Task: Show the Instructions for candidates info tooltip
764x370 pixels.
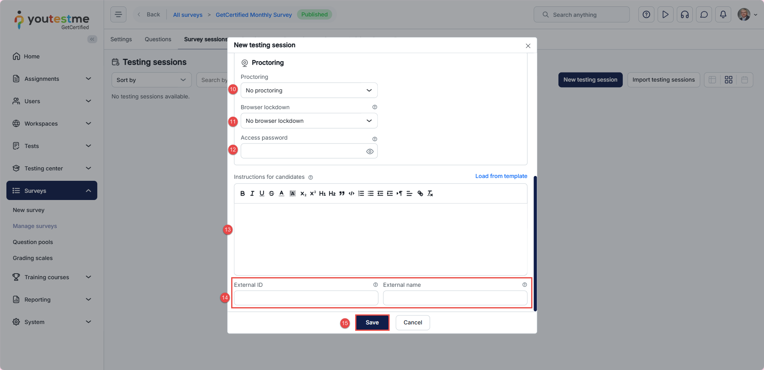Action: (311, 177)
